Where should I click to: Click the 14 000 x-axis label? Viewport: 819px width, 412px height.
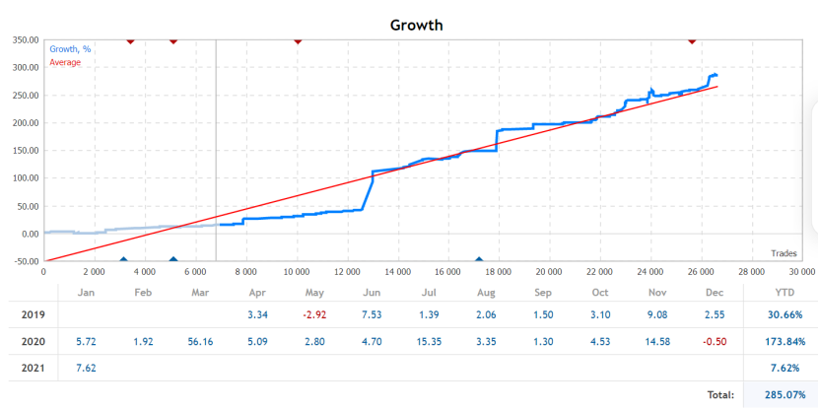(x=397, y=272)
